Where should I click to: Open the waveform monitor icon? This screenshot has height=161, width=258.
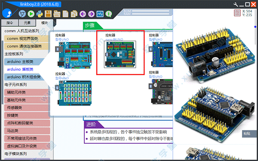100,14
